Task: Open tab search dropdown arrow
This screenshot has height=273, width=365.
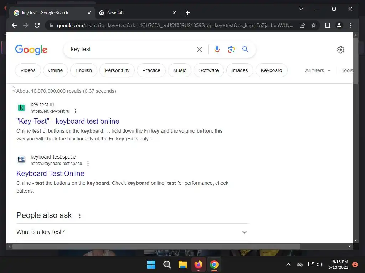Action: tap(301, 9)
